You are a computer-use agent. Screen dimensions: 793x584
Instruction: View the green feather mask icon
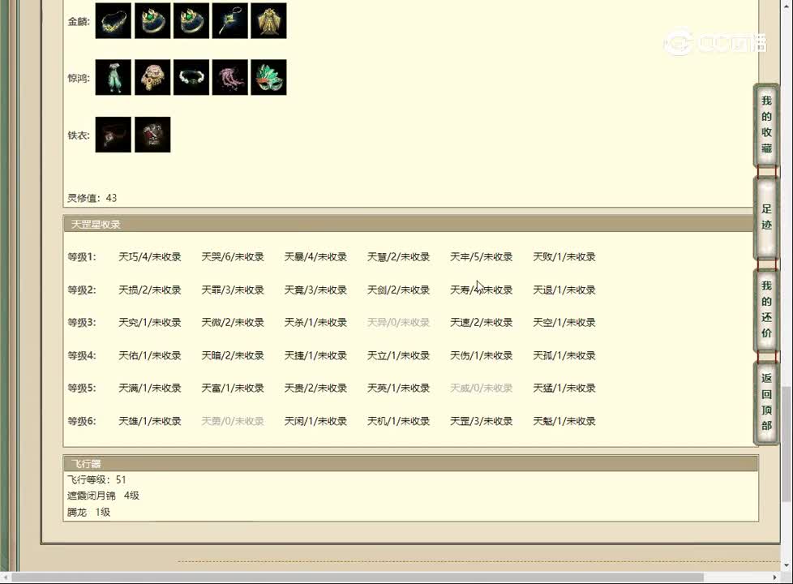[268, 77]
